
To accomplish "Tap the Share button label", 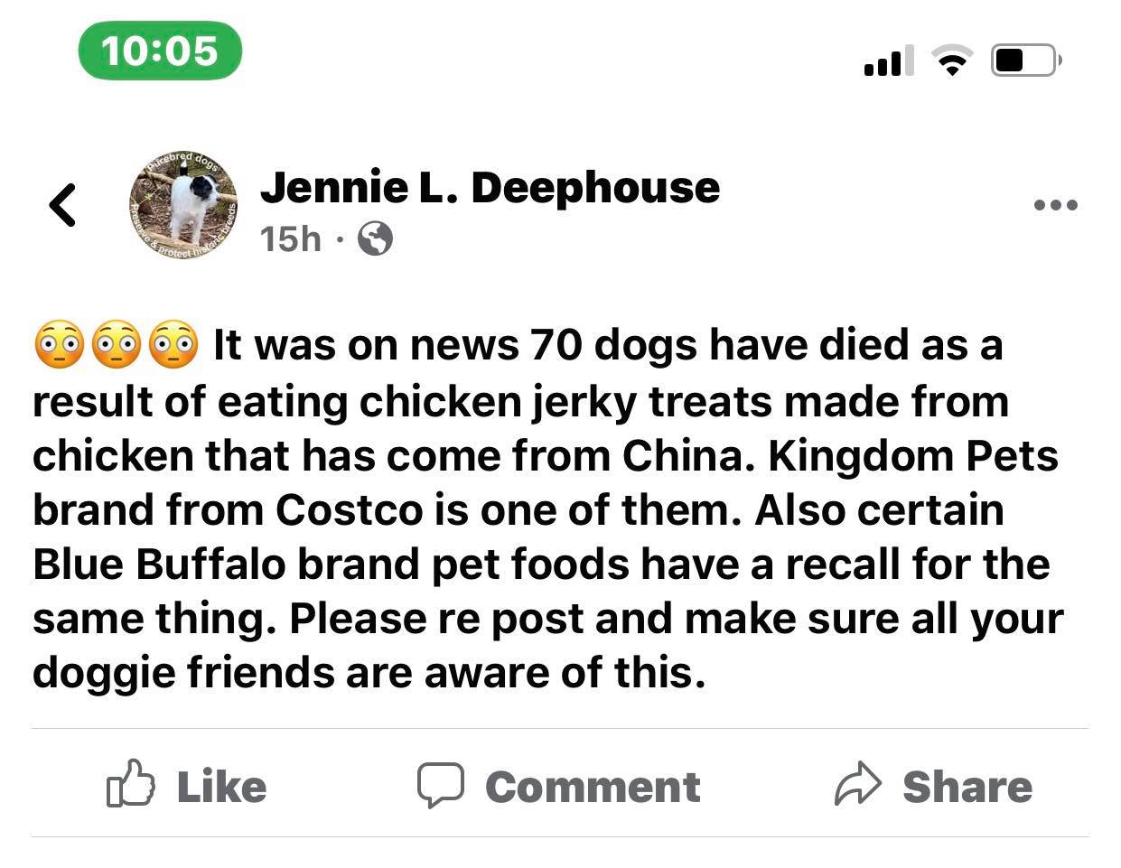I will 967,787.
